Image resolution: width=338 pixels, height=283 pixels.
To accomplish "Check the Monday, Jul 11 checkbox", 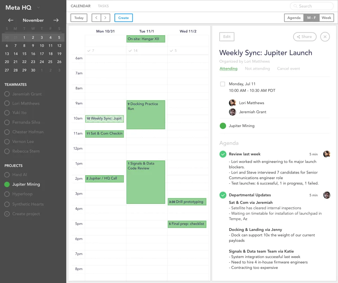I will tap(223, 84).
